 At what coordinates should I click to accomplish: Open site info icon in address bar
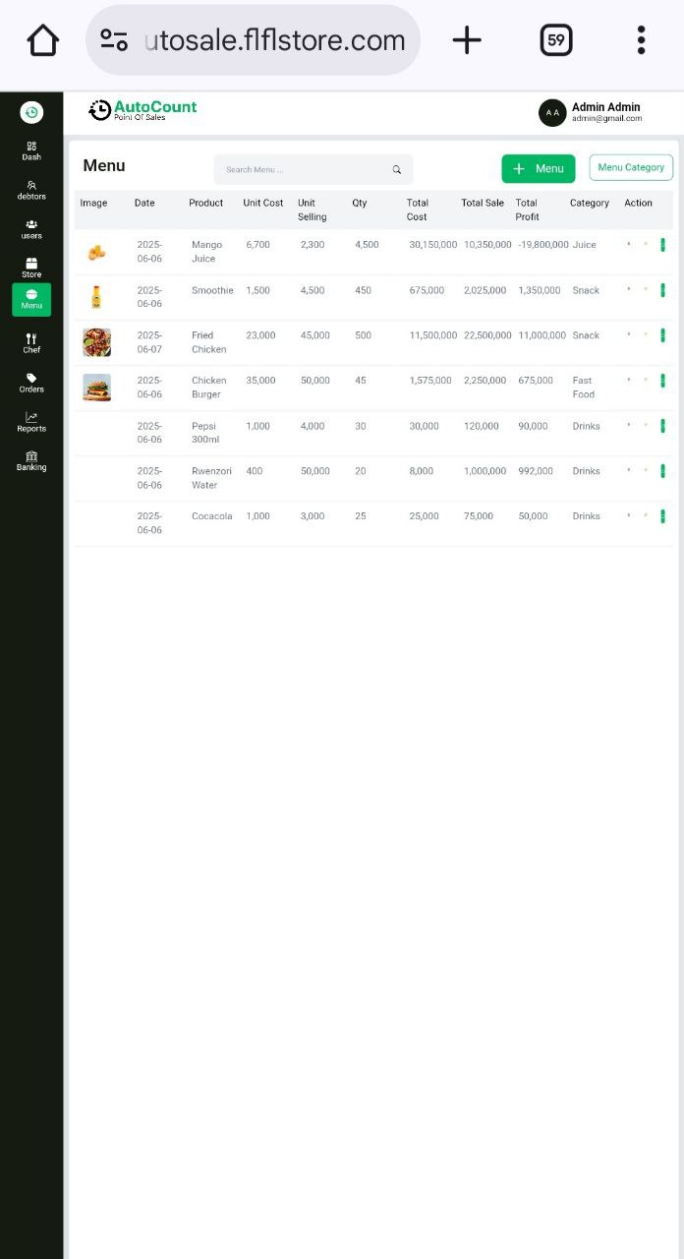pos(114,40)
